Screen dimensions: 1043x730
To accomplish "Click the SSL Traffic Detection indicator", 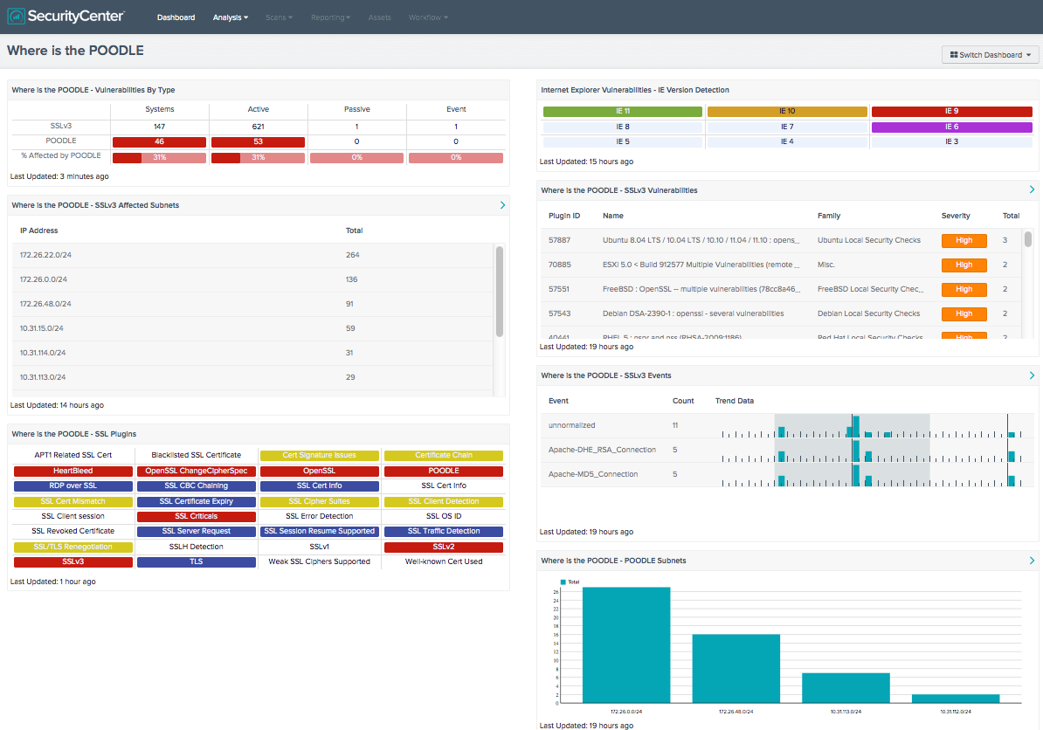I will click(x=444, y=532).
